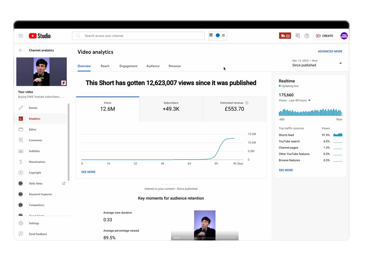Viewport: 366px width, 262px height.
Task: Click the Browse features traffic source row
Action: 310,160
